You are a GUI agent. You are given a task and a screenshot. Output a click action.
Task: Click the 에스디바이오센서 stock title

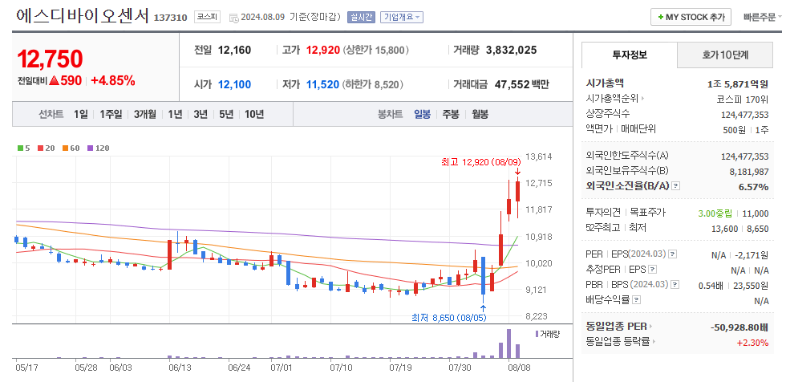point(83,17)
